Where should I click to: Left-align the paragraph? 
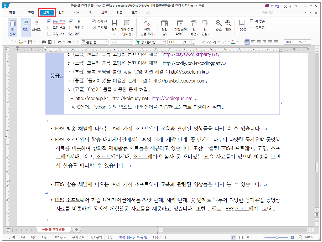point(253,42)
